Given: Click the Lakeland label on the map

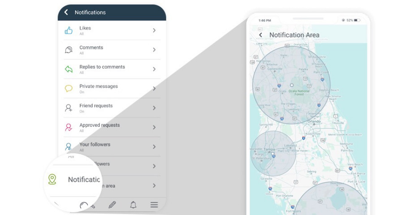Looking at the screenshot, I should pos(290,146).
